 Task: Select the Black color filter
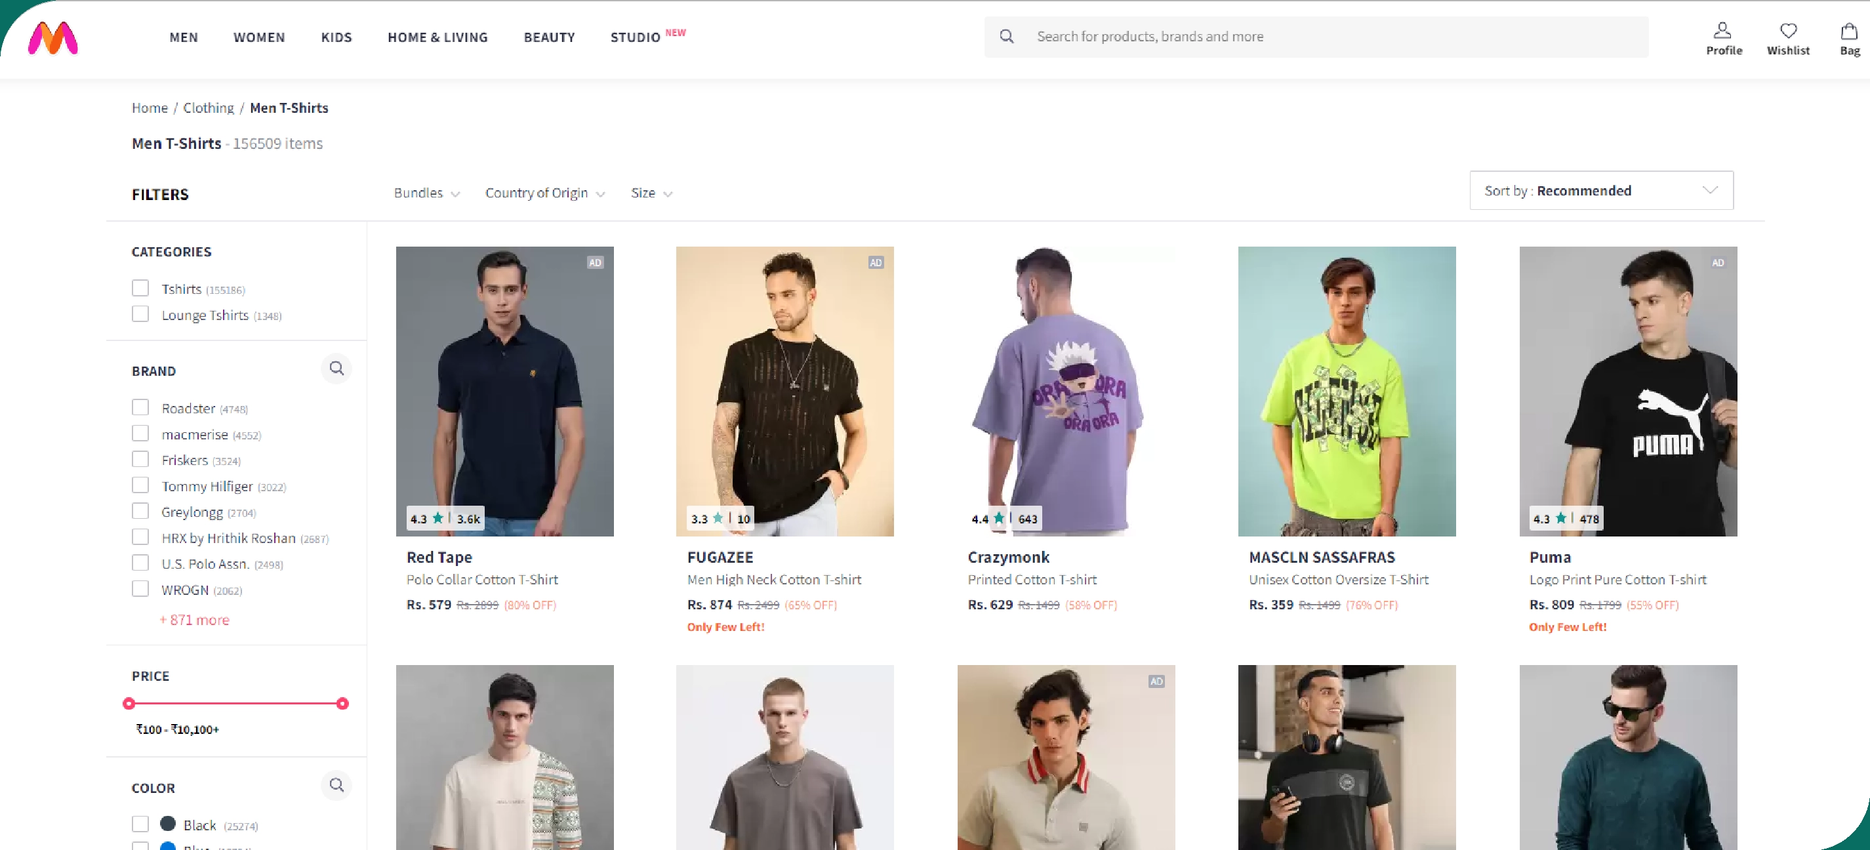(140, 824)
